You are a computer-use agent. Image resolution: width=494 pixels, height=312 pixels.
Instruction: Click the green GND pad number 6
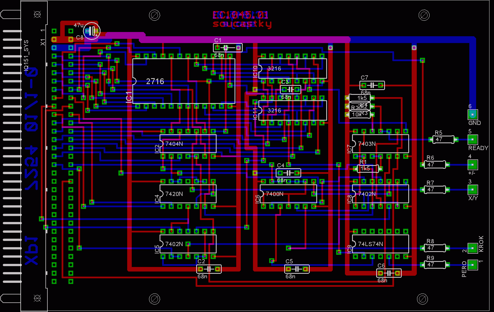tap(473, 114)
